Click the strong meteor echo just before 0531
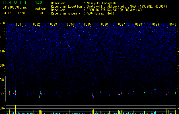 15,92
